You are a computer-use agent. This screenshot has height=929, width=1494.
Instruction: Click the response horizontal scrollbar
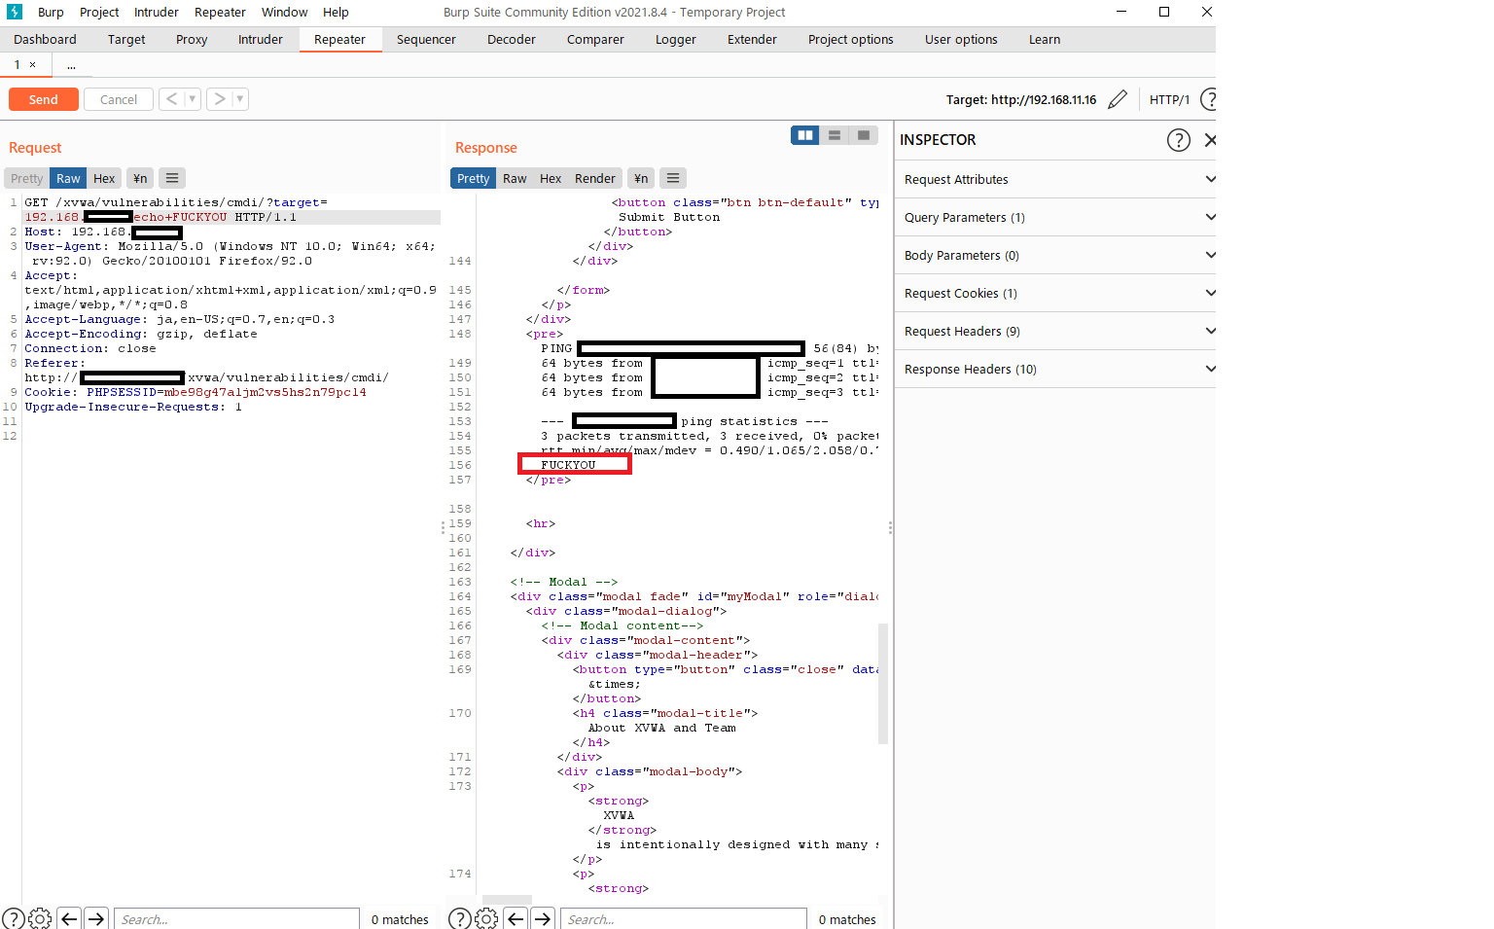click(507, 900)
